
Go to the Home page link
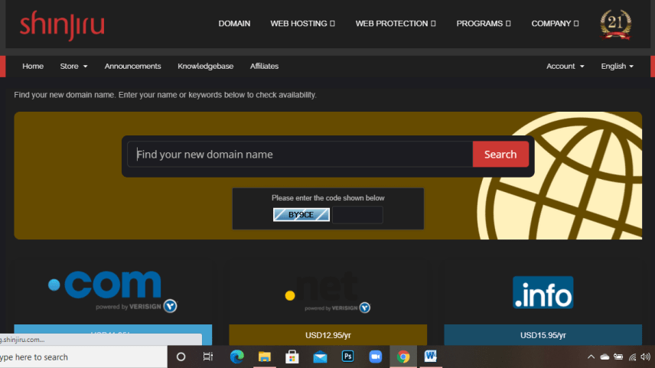33,67
